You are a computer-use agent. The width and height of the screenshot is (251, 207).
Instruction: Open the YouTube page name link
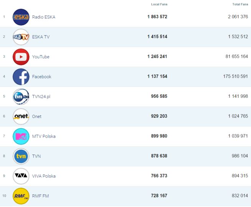pyautogui.click(x=41, y=57)
